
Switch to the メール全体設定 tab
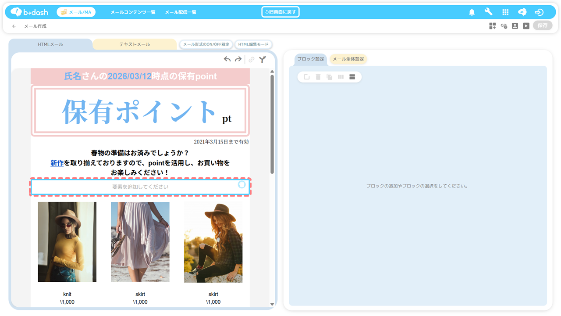pos(348,59)
